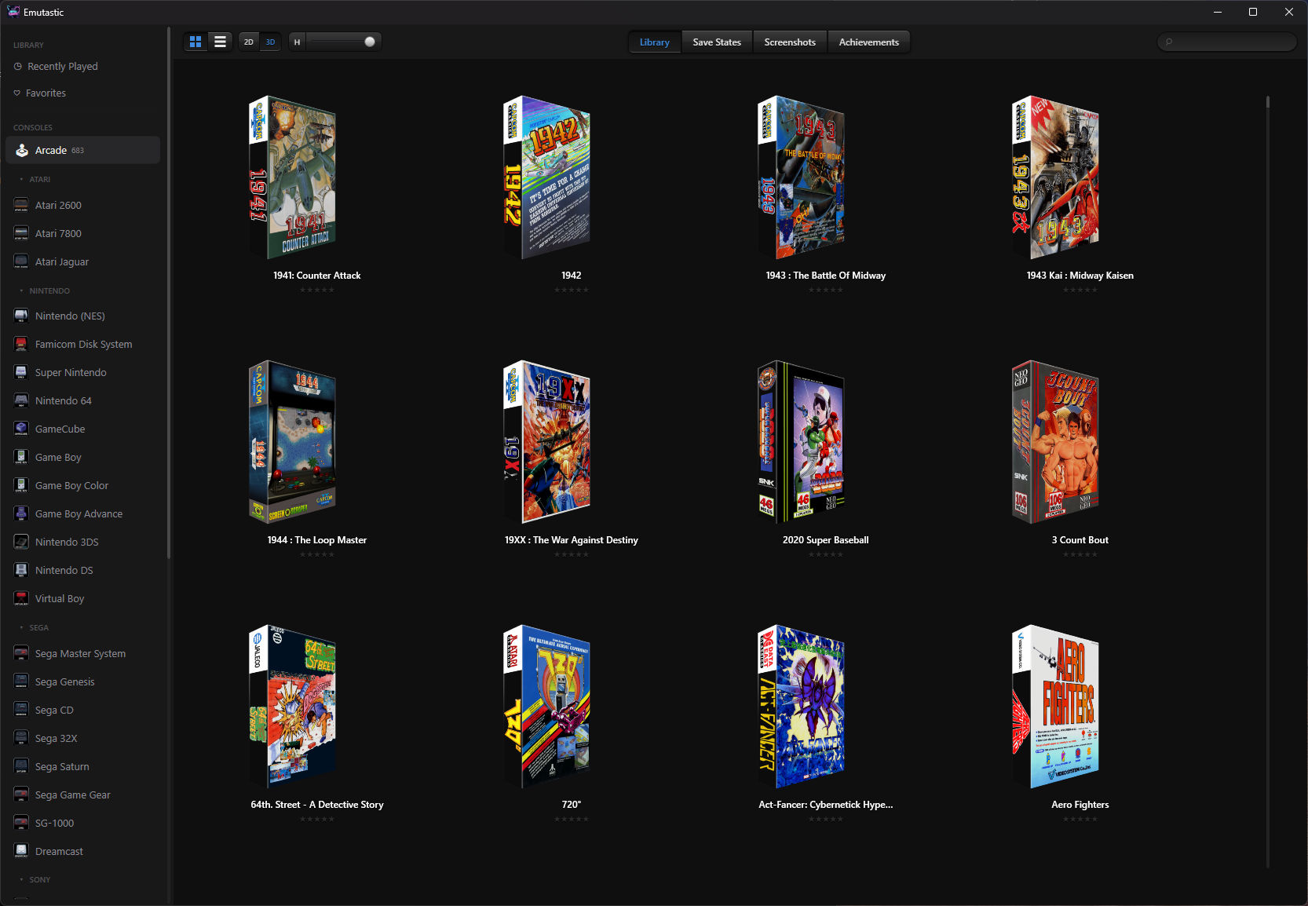Open Sega Saturn console
The width and height of the screenshot is (1308, 906).
(x=83, y=766)
